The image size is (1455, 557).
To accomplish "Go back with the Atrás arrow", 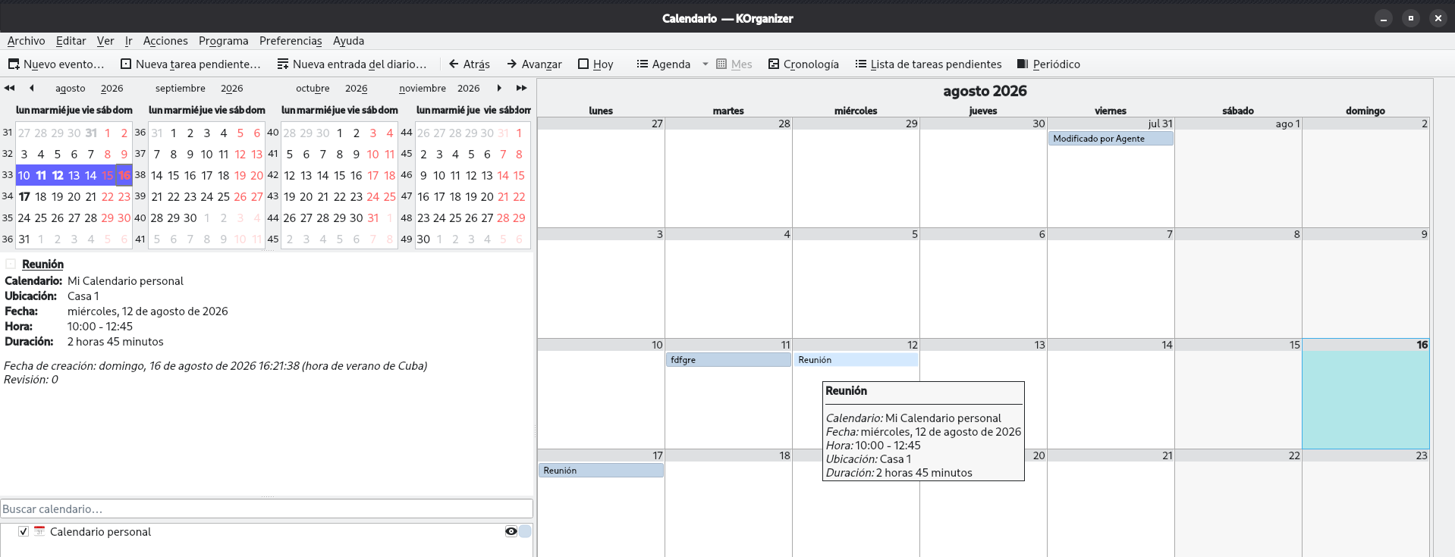I will (x=469, y=64).
